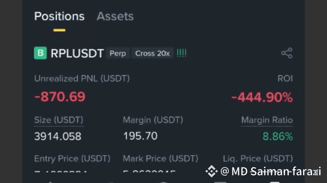Tap the Cross 20x leverage badge

152,53
